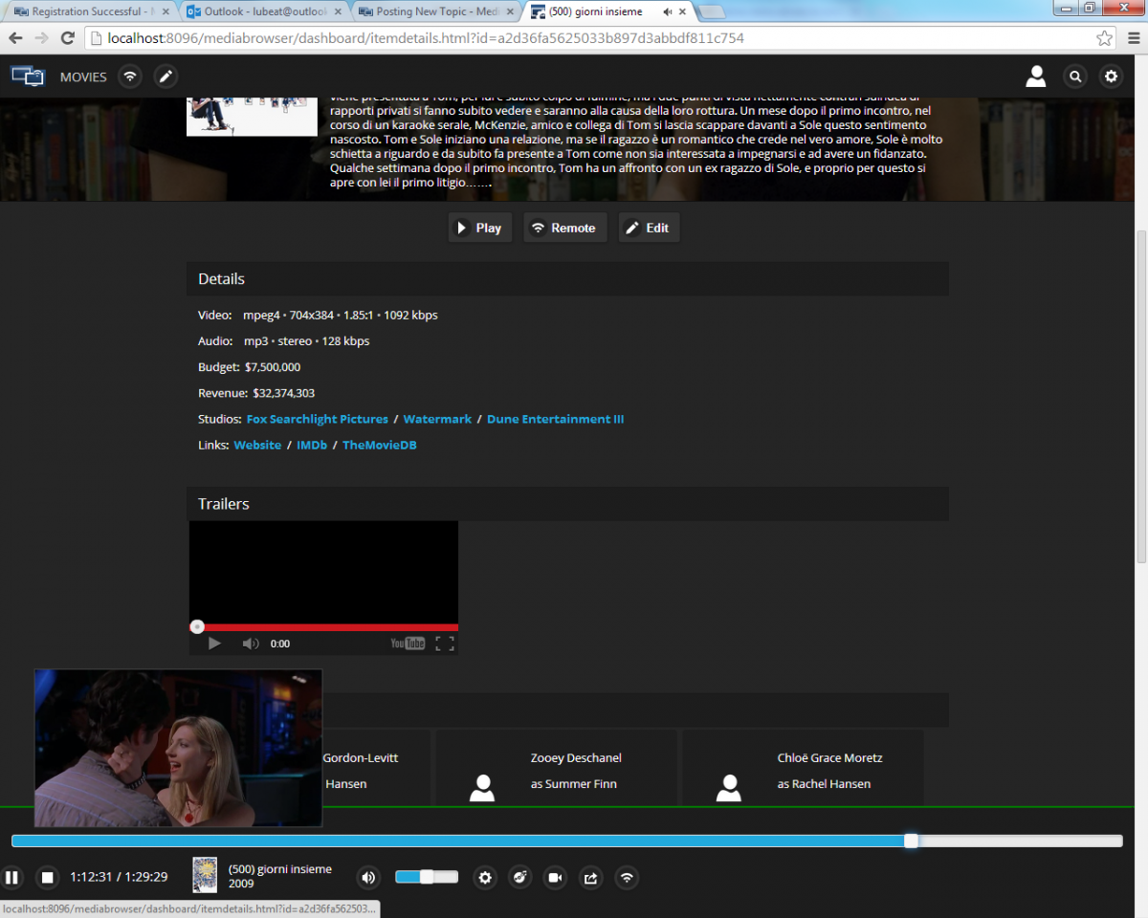Open Chloë Grace Moretz cast card
The width and height of the screenshot is (1148, 918).
(803, 768)
